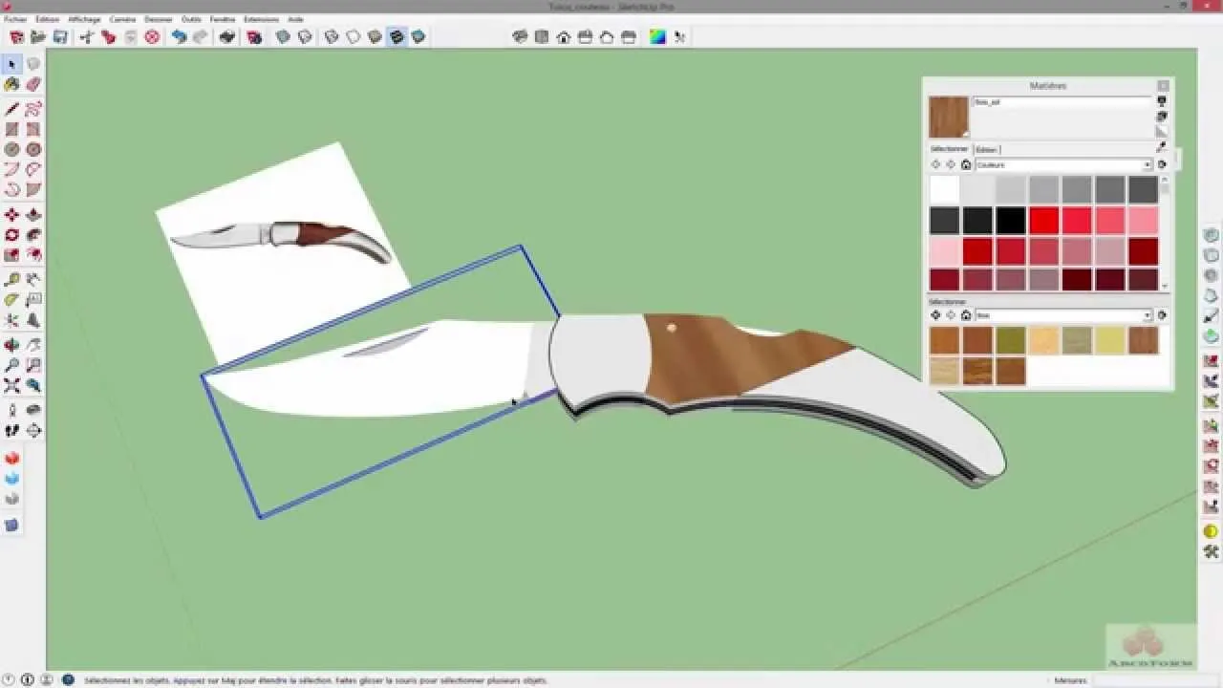Pick the Arc tool

coord(11,169)
